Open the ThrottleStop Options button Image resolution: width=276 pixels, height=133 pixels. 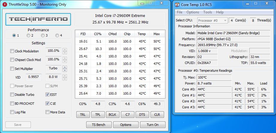point(126,125)
